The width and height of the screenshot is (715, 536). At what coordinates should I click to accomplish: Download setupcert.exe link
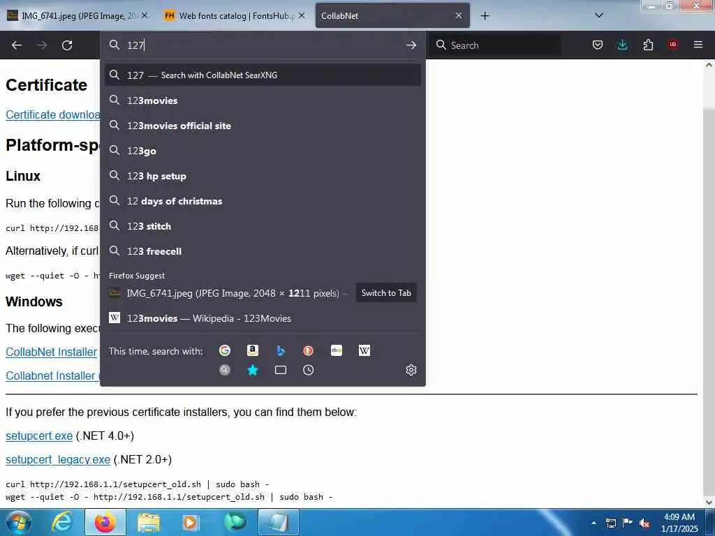[39, 435]
